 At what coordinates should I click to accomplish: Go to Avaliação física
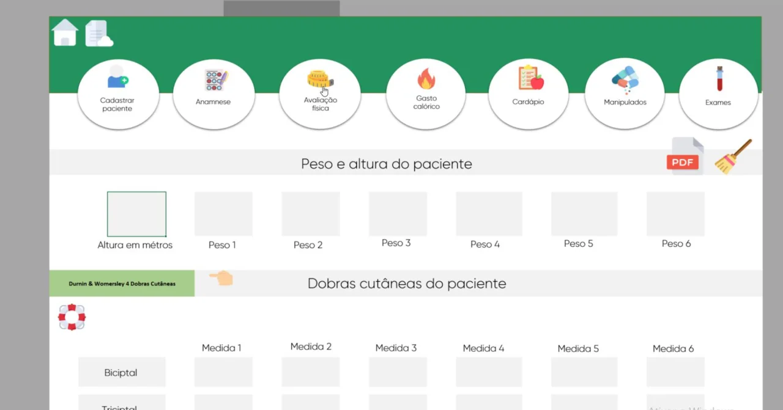320,94
